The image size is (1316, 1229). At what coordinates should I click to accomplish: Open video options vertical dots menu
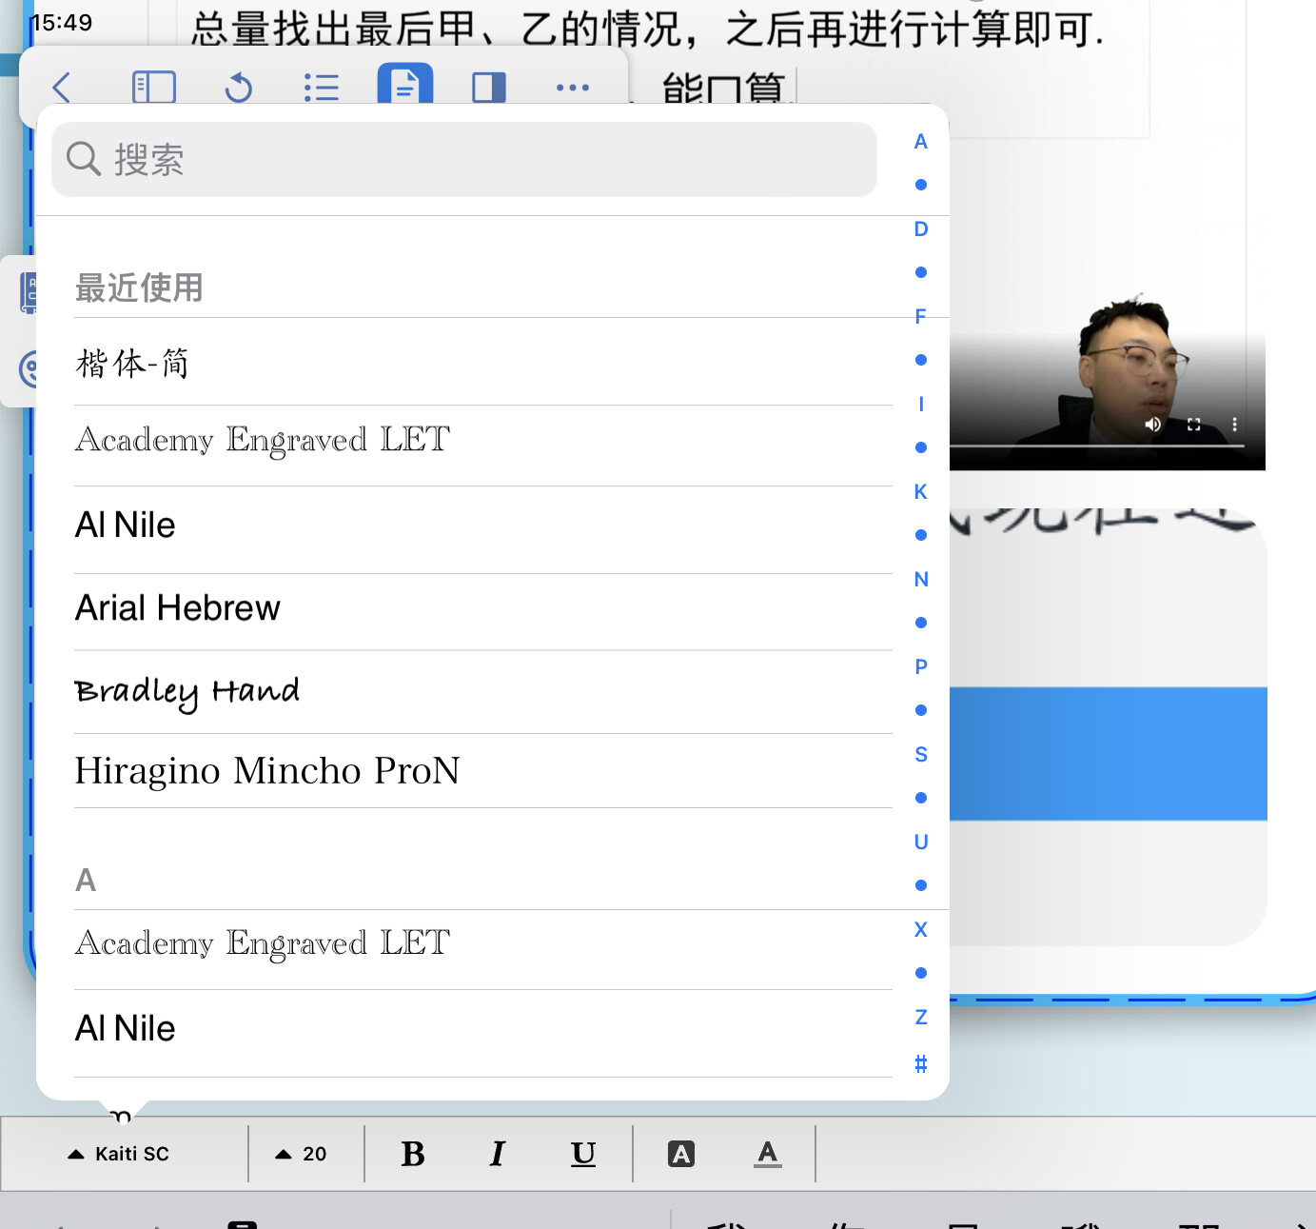click(x=1235, y=425)
